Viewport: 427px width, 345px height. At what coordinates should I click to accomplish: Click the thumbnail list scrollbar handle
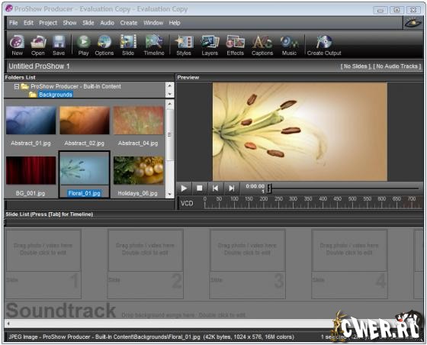pos(169,134)
